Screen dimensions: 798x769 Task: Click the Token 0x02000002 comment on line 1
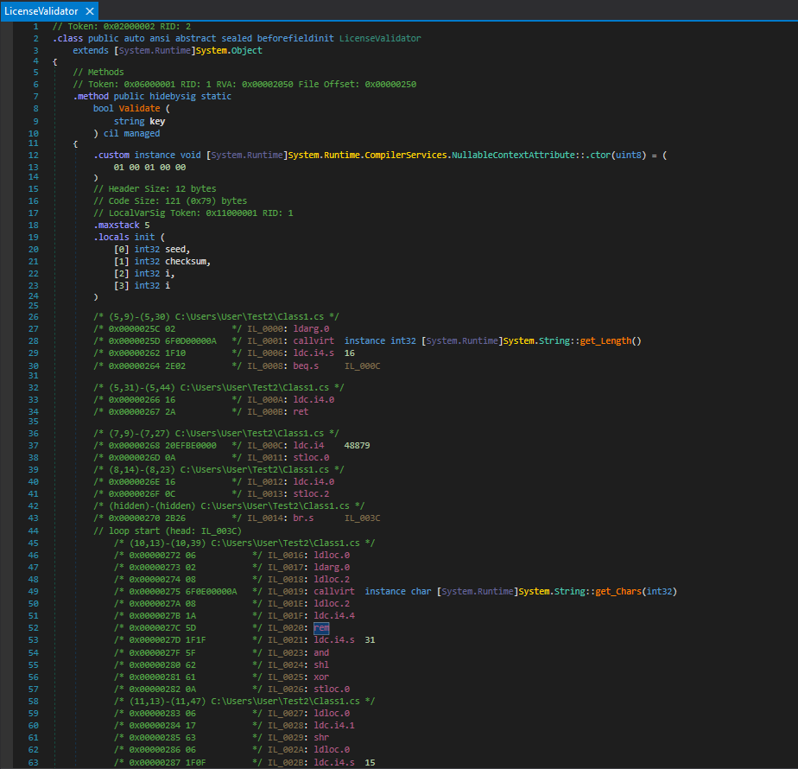pyautogui.click(x=122, y=26)
